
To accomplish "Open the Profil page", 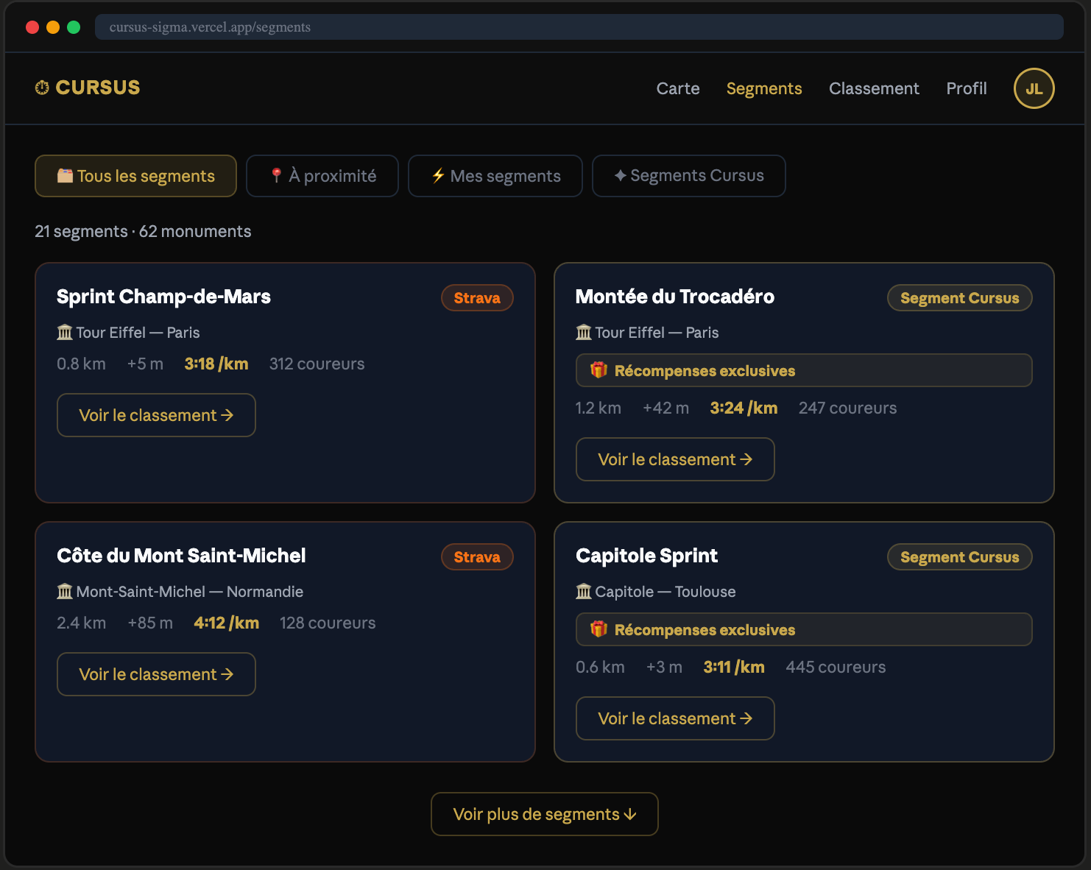I will pos(967,88).
